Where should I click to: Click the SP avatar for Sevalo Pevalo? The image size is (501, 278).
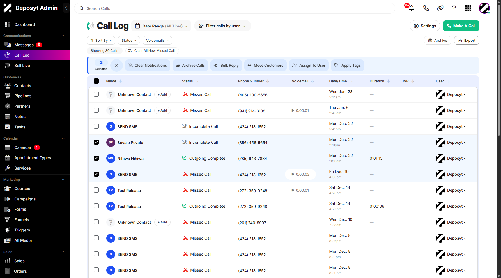[x=111, y=142]
